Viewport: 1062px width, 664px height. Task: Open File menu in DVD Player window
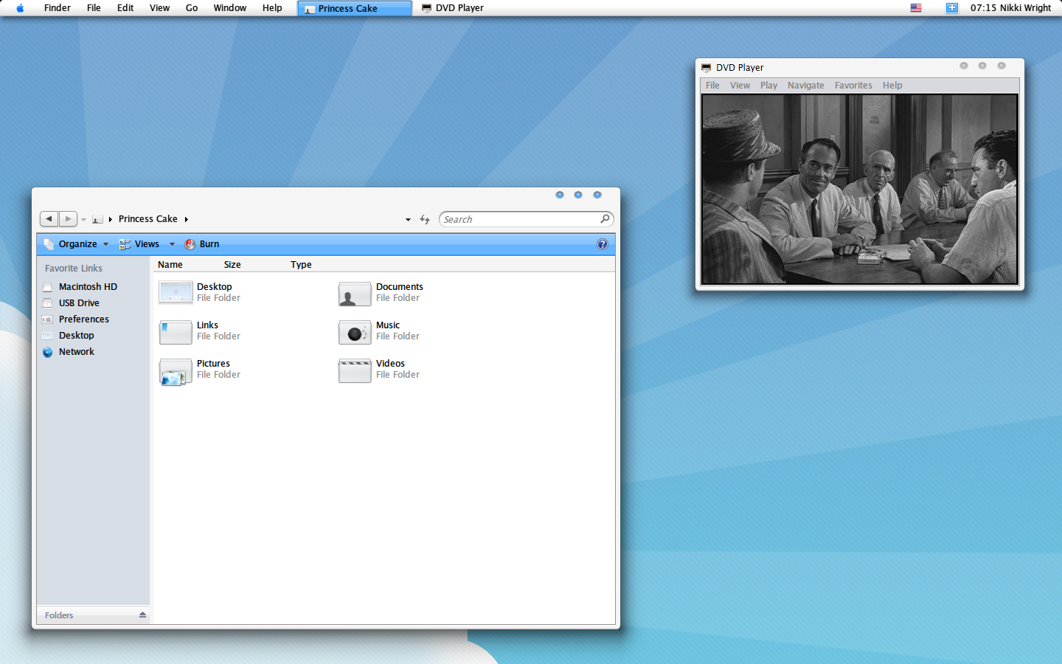(x=712, y=86)
